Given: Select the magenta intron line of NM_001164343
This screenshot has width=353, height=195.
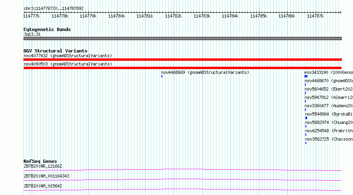Looking at the screenshot, I should click(x=182, y=180).
